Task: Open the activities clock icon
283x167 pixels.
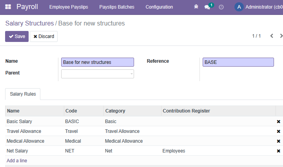Action: click(x=221, y=7)
